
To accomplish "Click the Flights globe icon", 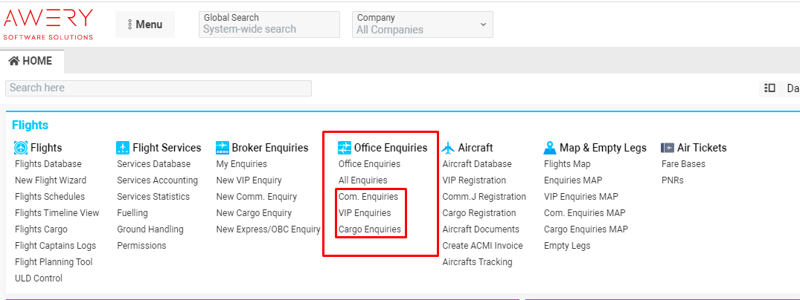I will click(x=21, y=148).
